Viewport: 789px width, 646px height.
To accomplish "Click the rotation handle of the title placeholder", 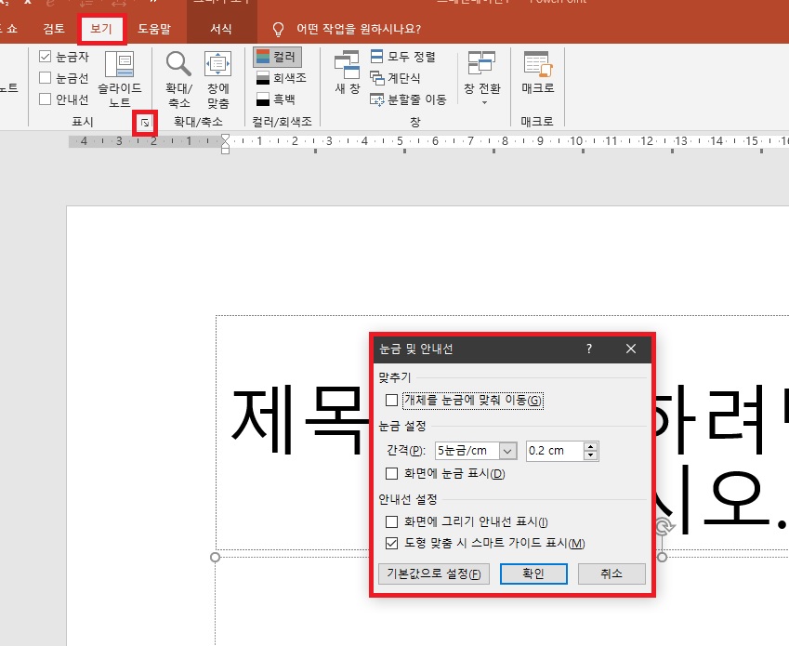I will click(x=664, y=527).
